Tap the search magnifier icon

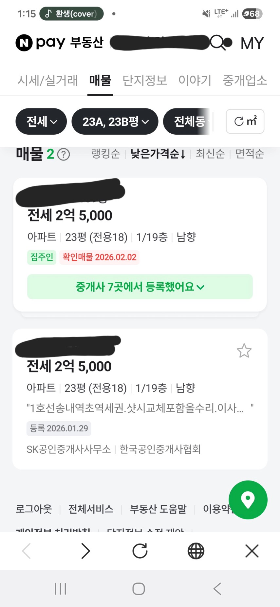coord(217,43)
